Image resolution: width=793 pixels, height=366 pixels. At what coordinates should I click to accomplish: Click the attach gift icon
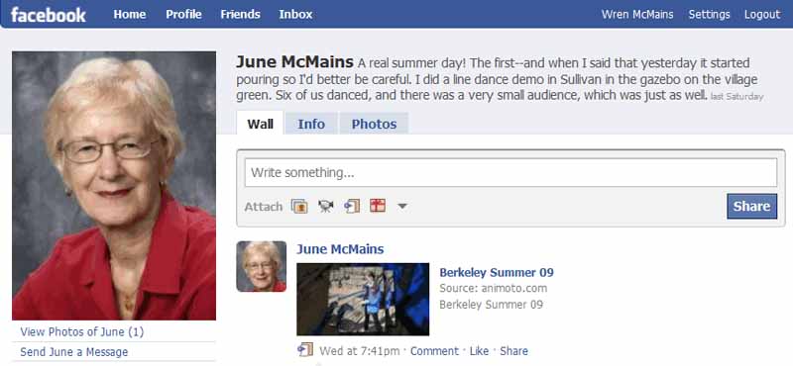point(378,206)
